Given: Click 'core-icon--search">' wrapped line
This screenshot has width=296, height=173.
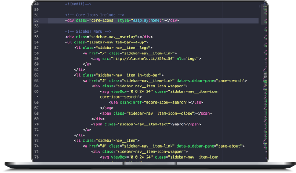Looking at the screenshot, I should pyautogui.click(x=121, y=97).
